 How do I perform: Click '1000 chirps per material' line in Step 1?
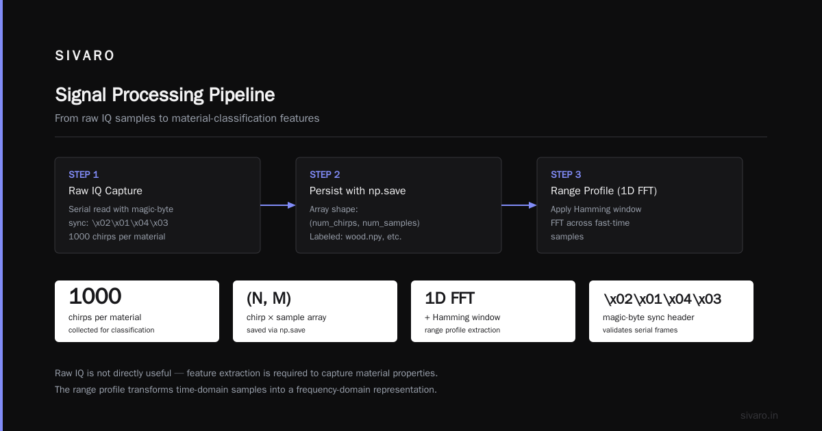coord(117,237)
